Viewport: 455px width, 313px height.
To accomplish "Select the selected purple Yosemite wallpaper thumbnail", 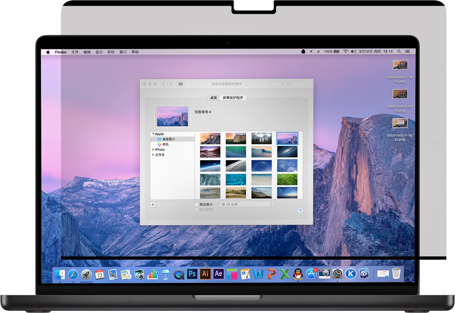I will 287,138.
